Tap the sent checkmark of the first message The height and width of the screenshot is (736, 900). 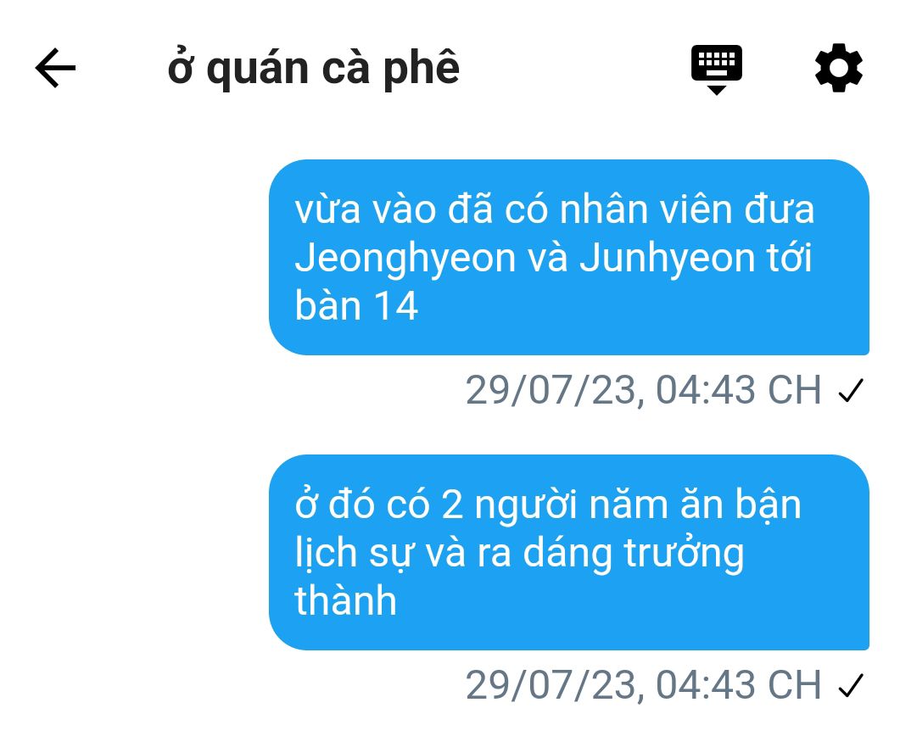851,391
